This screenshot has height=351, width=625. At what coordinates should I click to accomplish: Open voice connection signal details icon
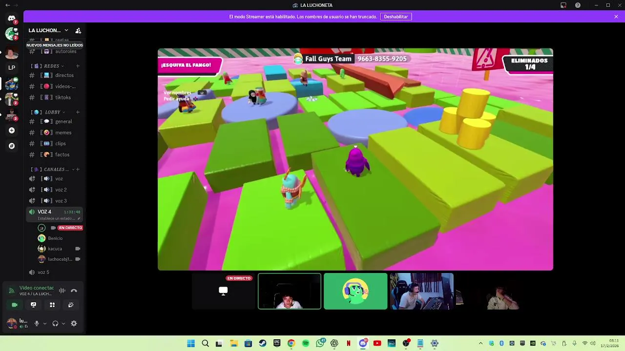(12, 291)
